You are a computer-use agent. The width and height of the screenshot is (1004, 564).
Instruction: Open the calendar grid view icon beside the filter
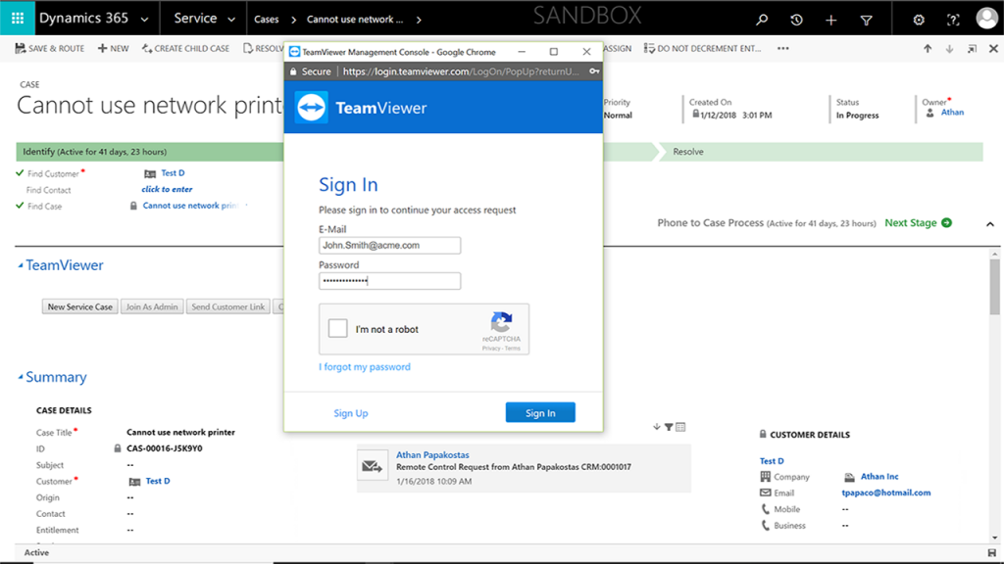click(680, 428)
